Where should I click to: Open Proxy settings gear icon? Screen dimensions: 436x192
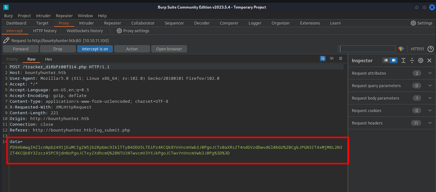coord(119,31)
